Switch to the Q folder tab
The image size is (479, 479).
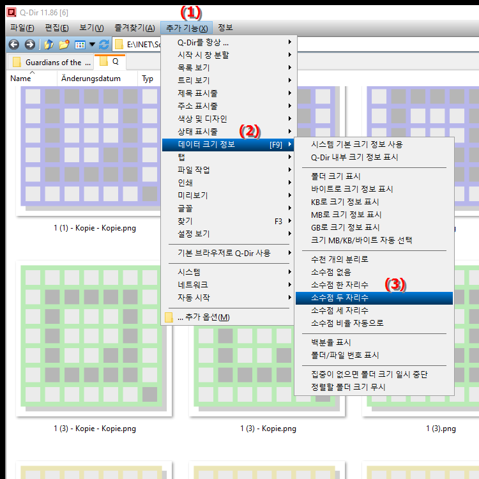pos(110,62)
